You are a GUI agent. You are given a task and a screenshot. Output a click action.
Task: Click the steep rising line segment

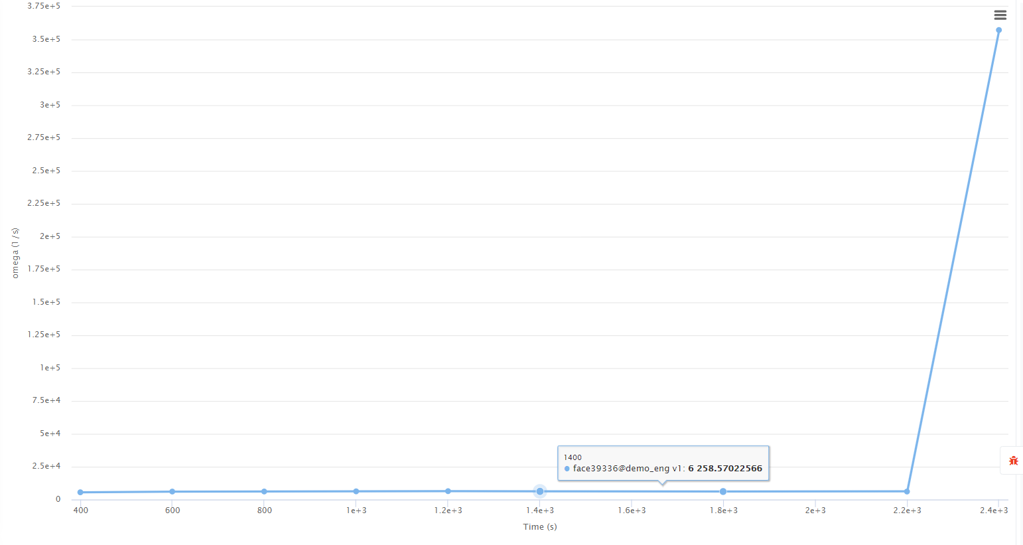click(x=953, y=261)
